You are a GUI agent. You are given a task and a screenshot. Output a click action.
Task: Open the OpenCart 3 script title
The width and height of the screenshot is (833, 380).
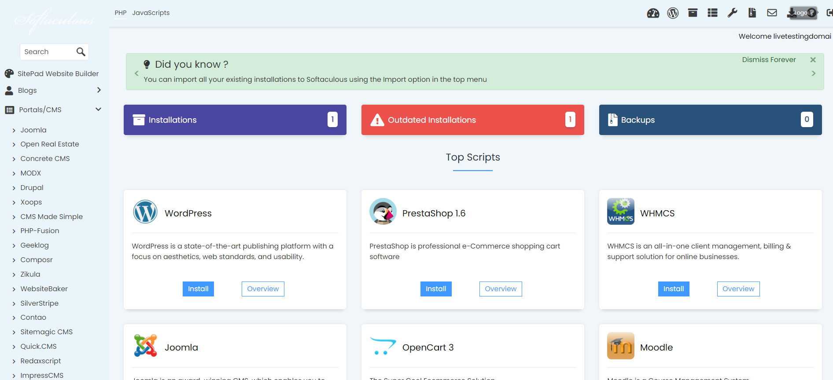pyautogui.click(x=428, y=347)
